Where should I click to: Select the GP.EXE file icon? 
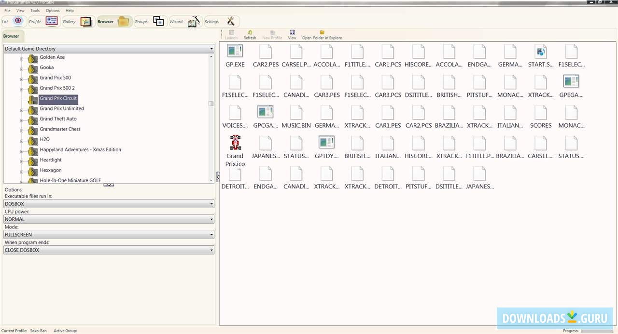pyautogui.click(x=235, y=51)
